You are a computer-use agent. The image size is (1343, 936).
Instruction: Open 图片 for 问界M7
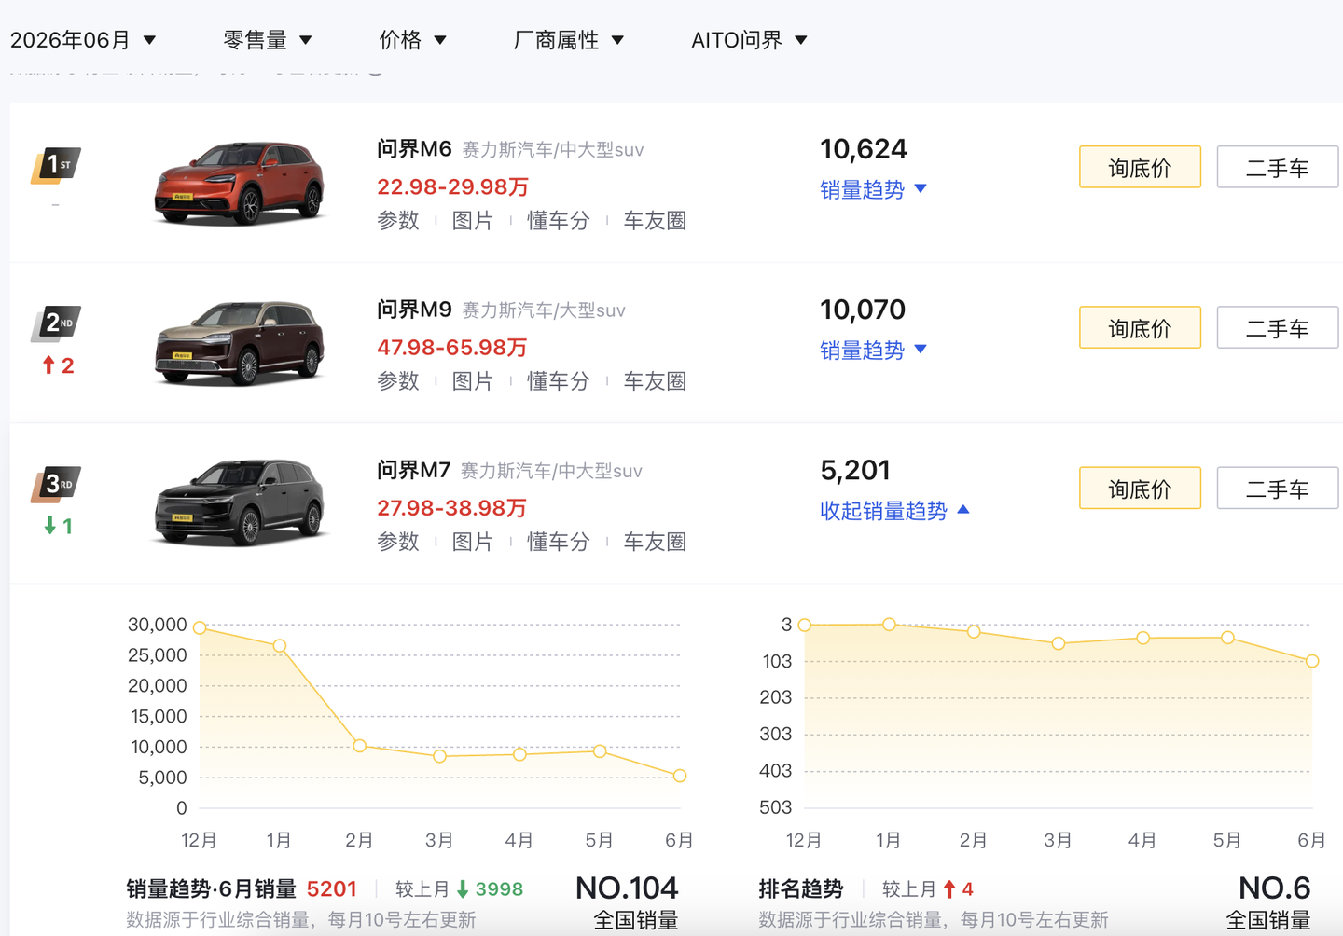click(472, 542)
